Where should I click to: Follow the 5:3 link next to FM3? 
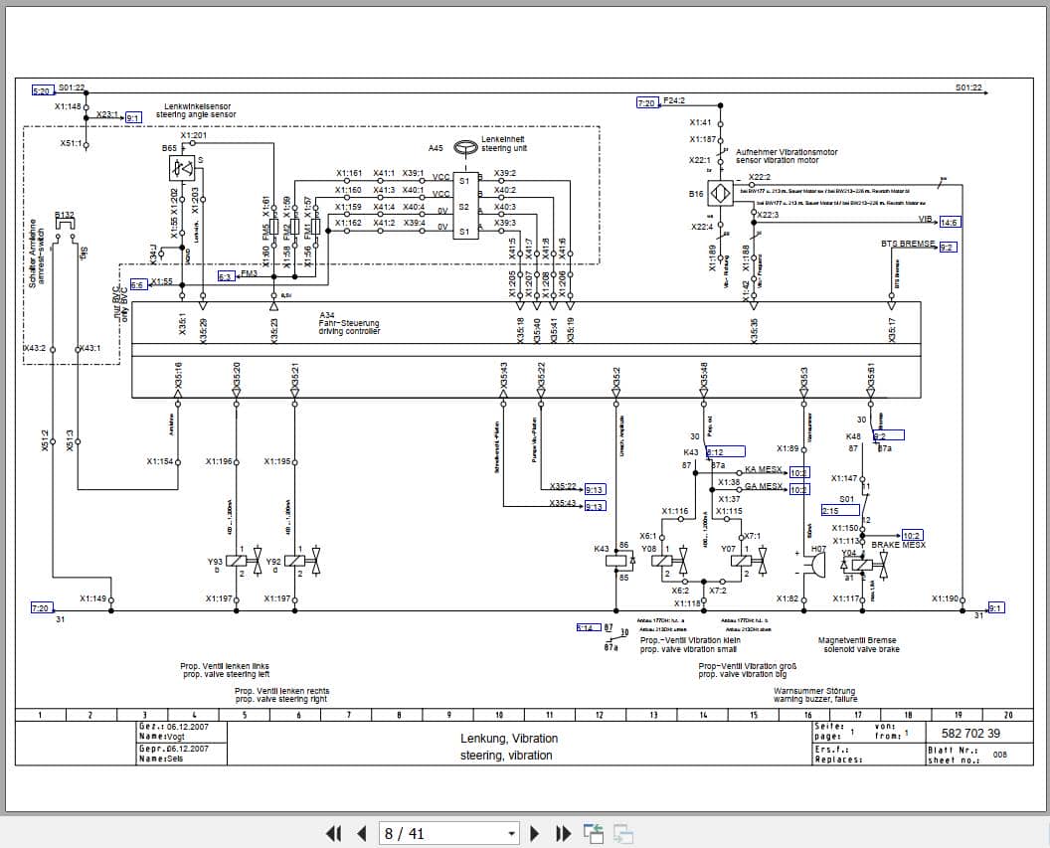227,276
